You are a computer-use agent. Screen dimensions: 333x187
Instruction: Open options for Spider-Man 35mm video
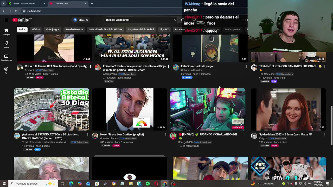click(325, 135)
